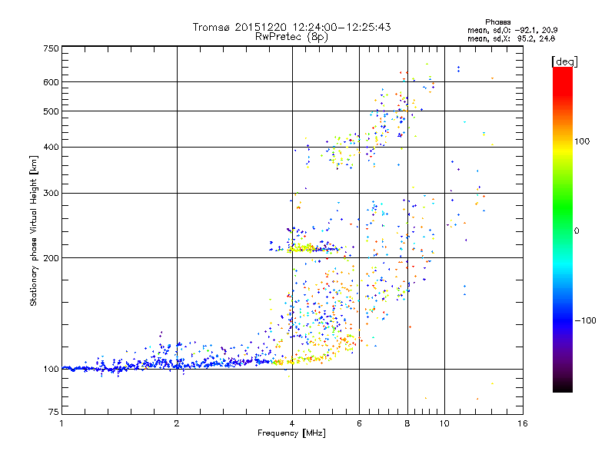The height and width of the screenshot is (461, 615).
Task: Click the 'mean, sd,O: -92.1, 20.9' line
Action: click(512, 30)
